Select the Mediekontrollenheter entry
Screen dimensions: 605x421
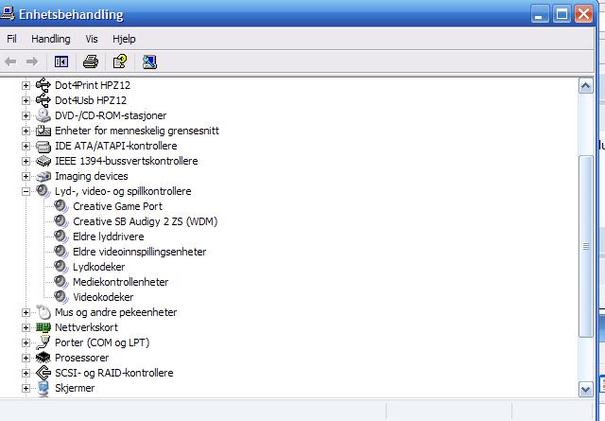point(120,282)
